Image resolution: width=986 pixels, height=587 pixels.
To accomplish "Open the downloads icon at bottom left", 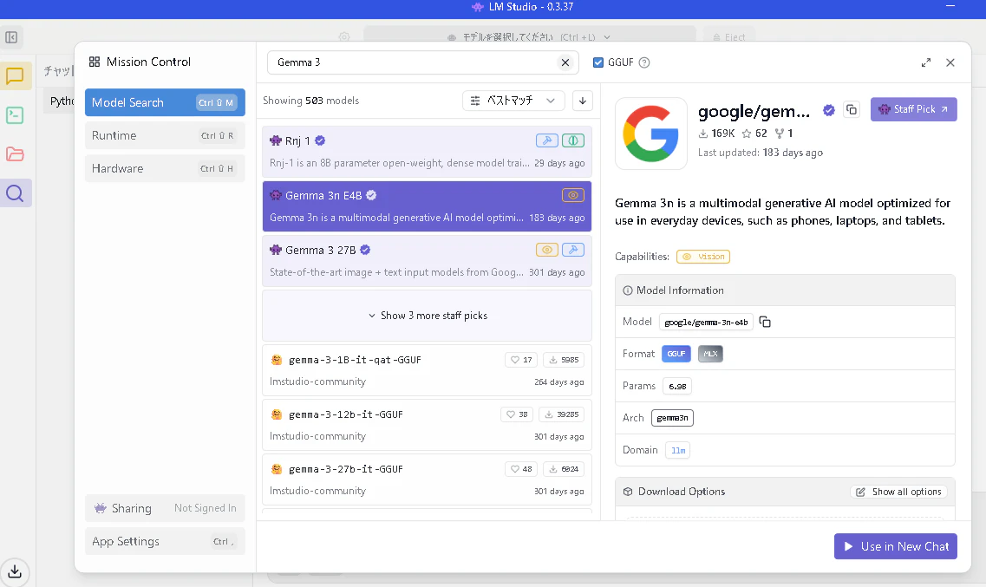I will click(15, 571).
